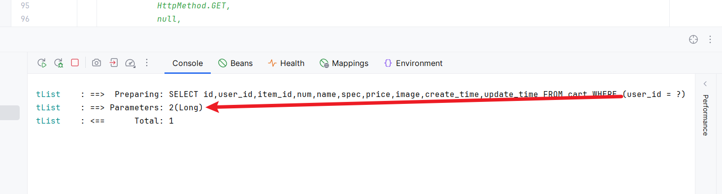Click the 'Total: 1' log line

105,121
